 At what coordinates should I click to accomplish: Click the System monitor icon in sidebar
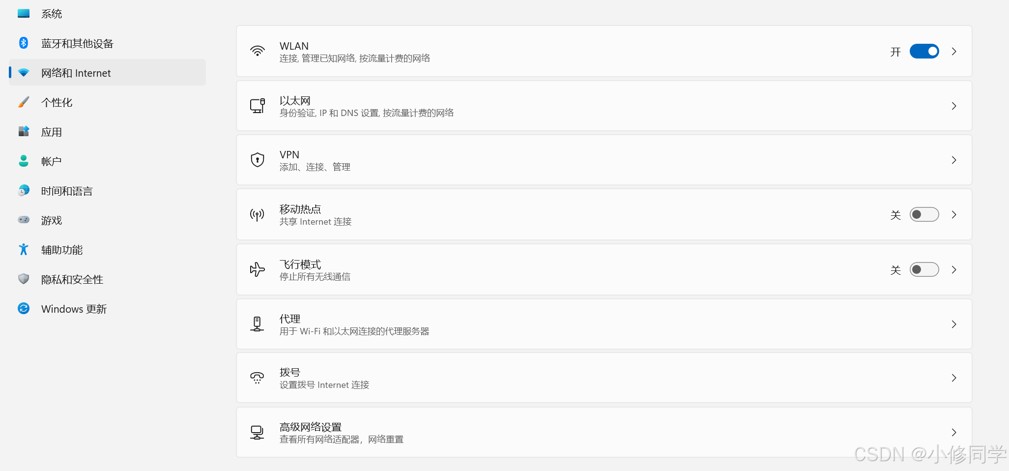(24, 13)
